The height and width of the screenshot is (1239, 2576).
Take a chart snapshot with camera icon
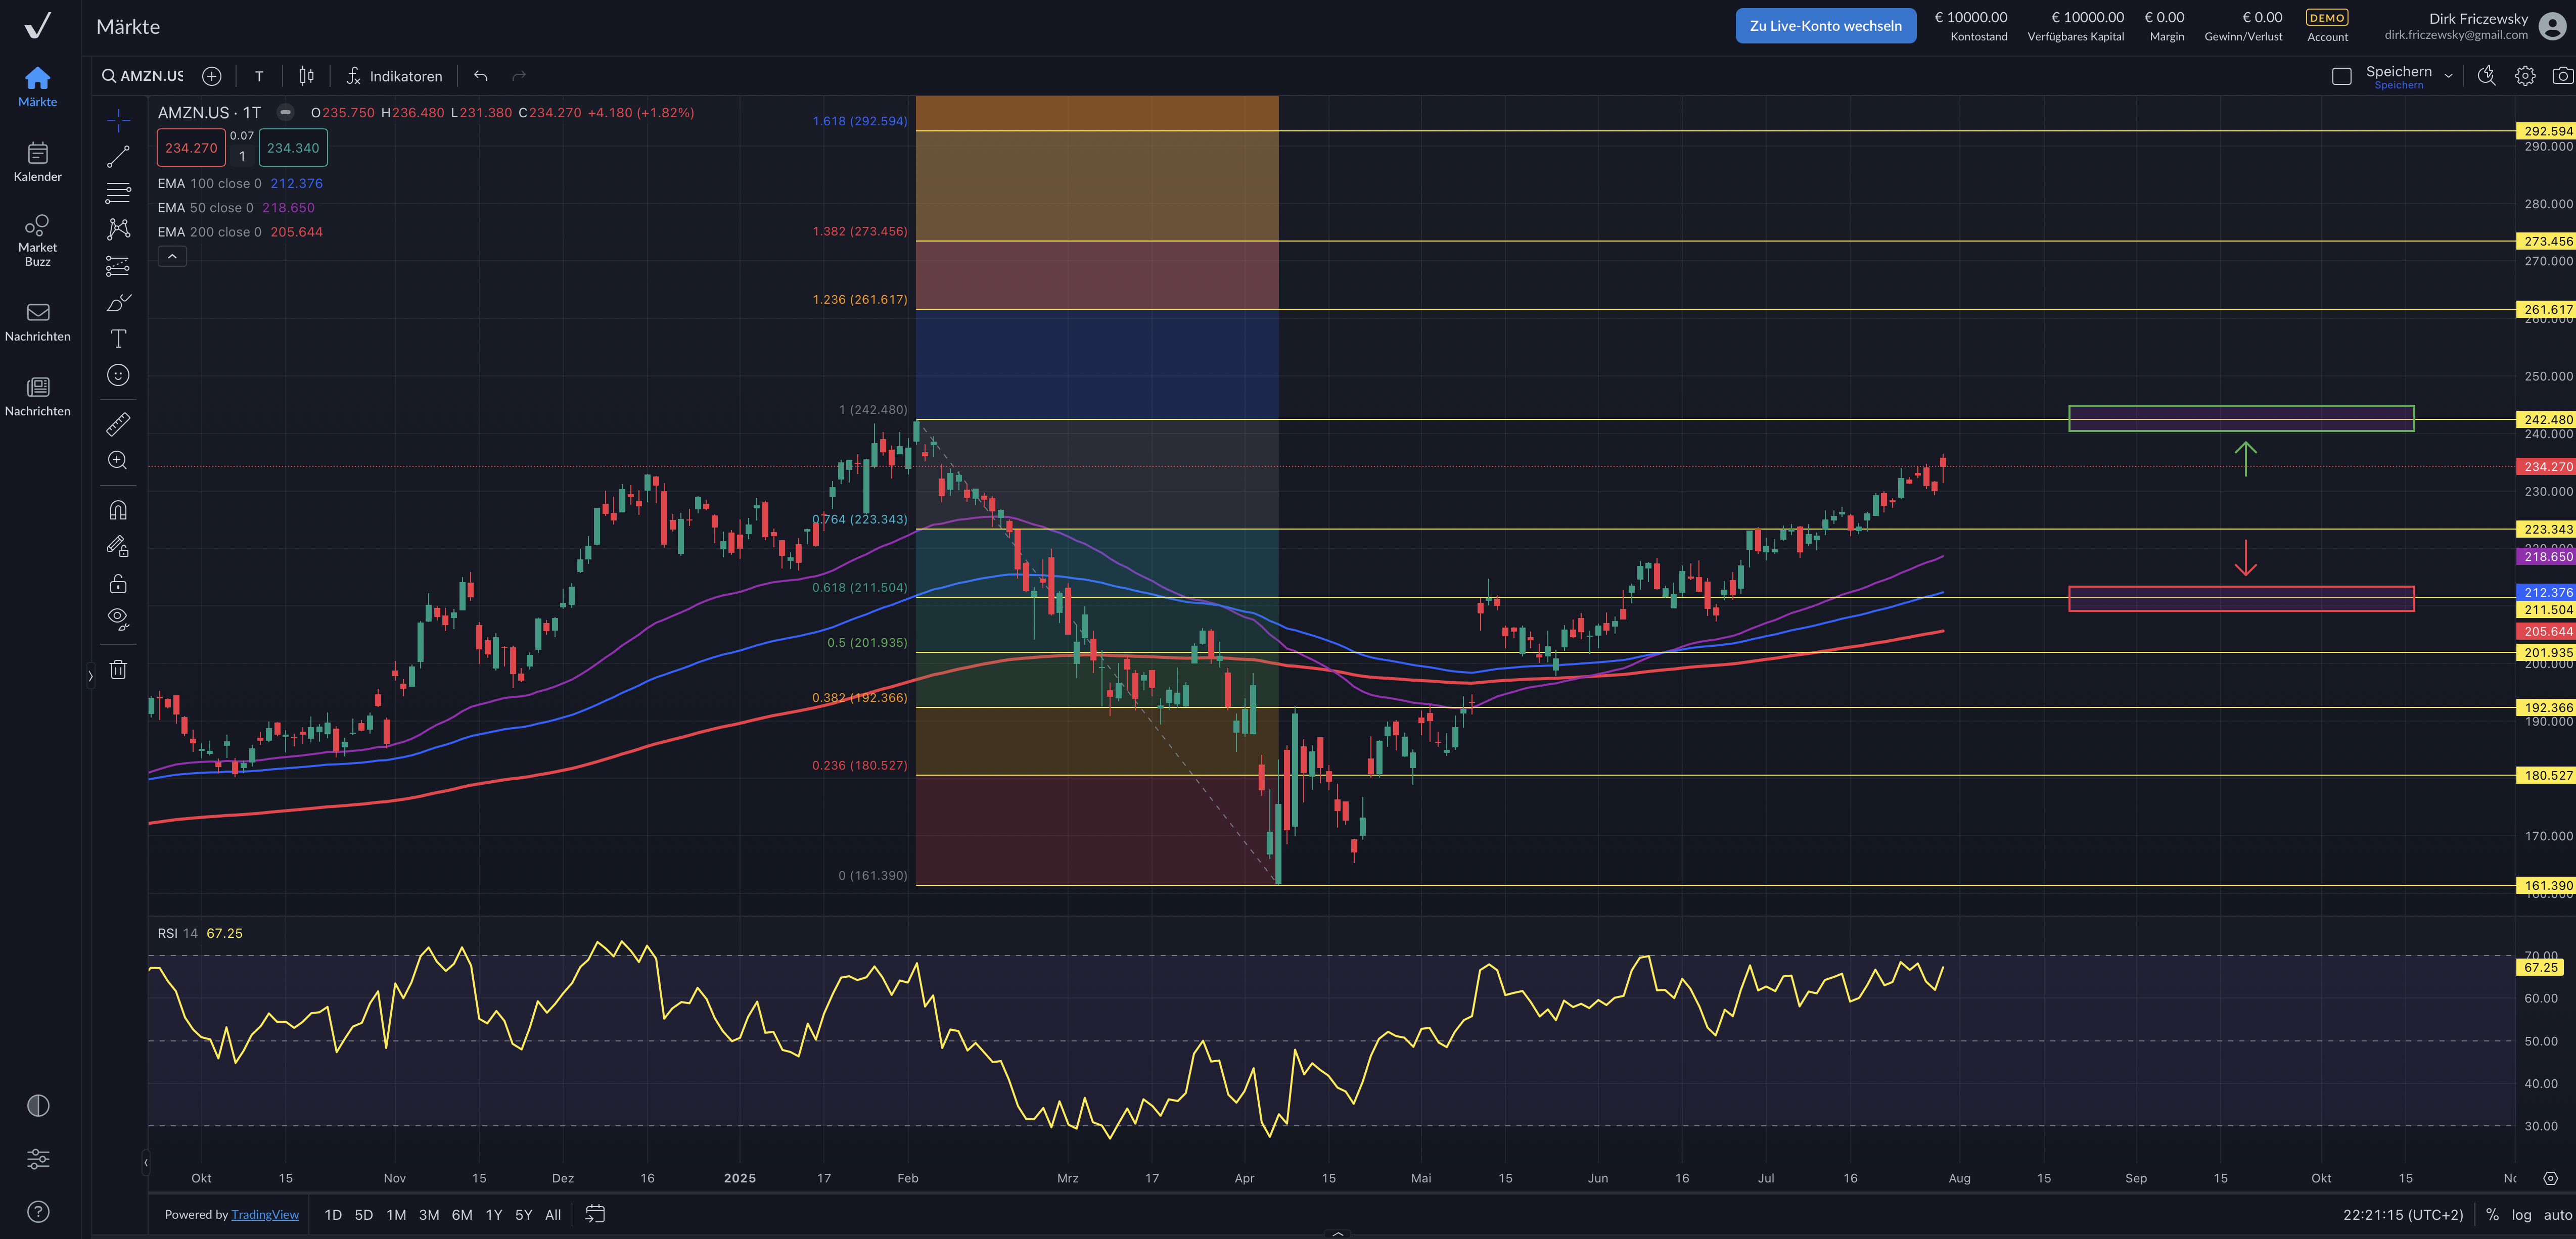click(2562, 76)
